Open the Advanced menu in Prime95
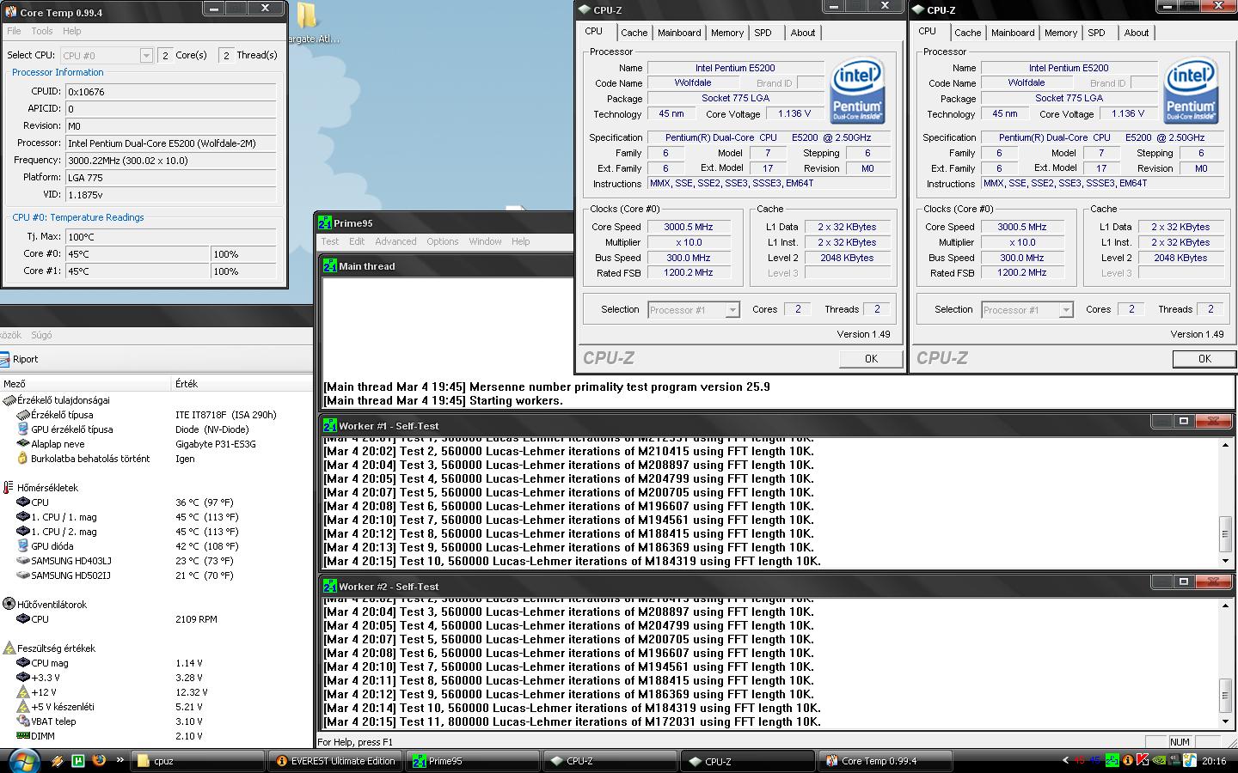The image size is (1238, 773). point(395,241)
